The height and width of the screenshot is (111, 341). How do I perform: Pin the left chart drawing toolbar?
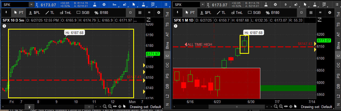[x=6, y=13]
